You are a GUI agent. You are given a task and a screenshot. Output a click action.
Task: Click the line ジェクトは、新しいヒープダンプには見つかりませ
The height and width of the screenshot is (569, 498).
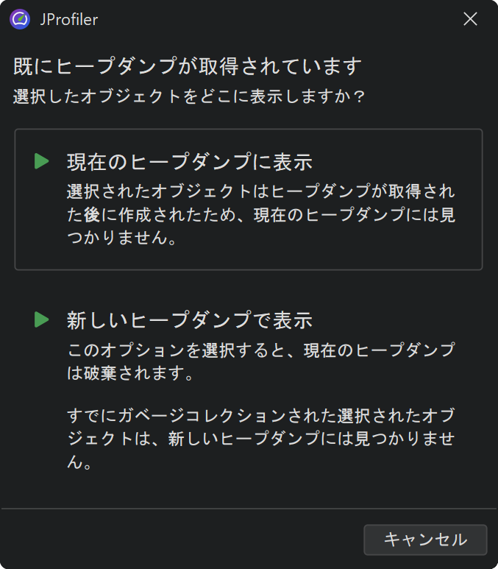coord(261,439)
